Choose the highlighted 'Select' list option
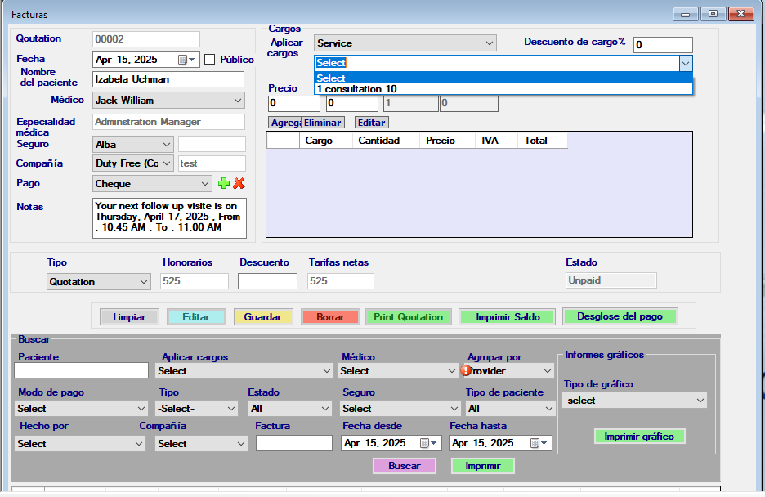Image resolution: width=765 pixels, height=497 pixels. 331,78
